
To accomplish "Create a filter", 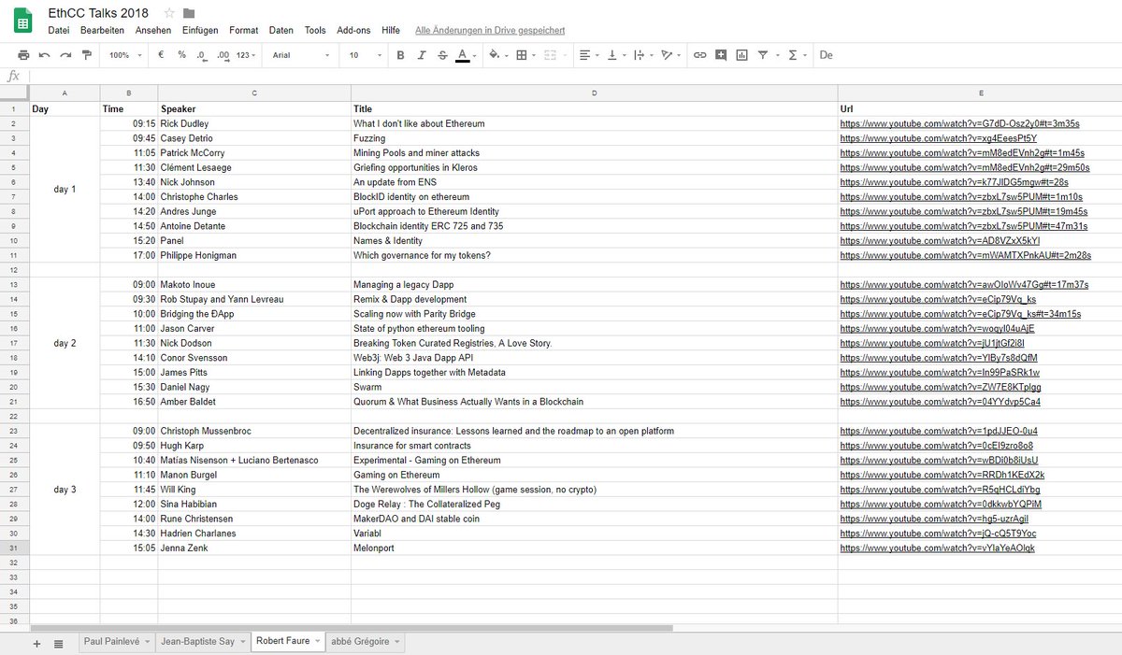I will pos(763,55).
